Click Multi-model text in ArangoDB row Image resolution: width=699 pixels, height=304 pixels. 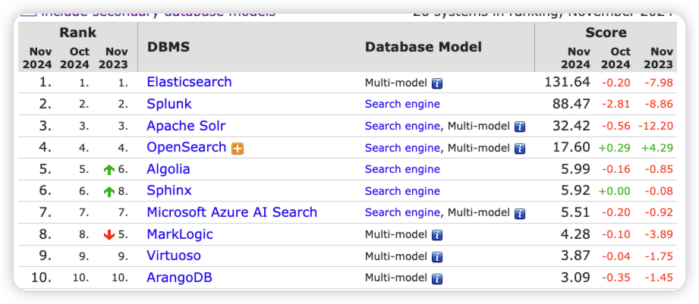click(396, 278)
